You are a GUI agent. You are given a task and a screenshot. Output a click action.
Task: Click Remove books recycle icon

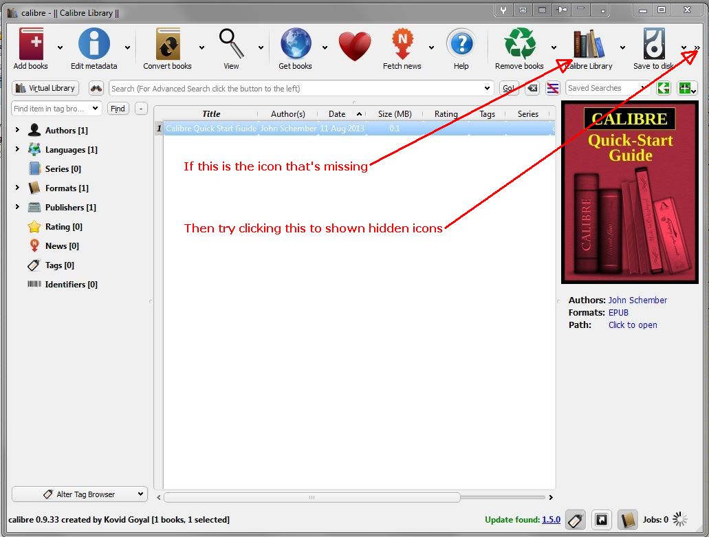pos(520,44)
